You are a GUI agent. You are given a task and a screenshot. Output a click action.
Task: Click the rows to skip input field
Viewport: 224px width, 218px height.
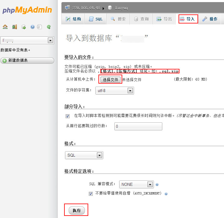138,126
